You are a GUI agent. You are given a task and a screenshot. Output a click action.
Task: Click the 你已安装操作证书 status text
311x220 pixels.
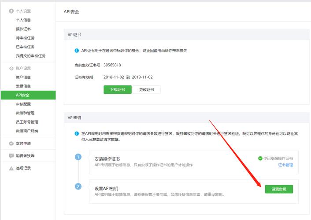[x=278, y=158]
